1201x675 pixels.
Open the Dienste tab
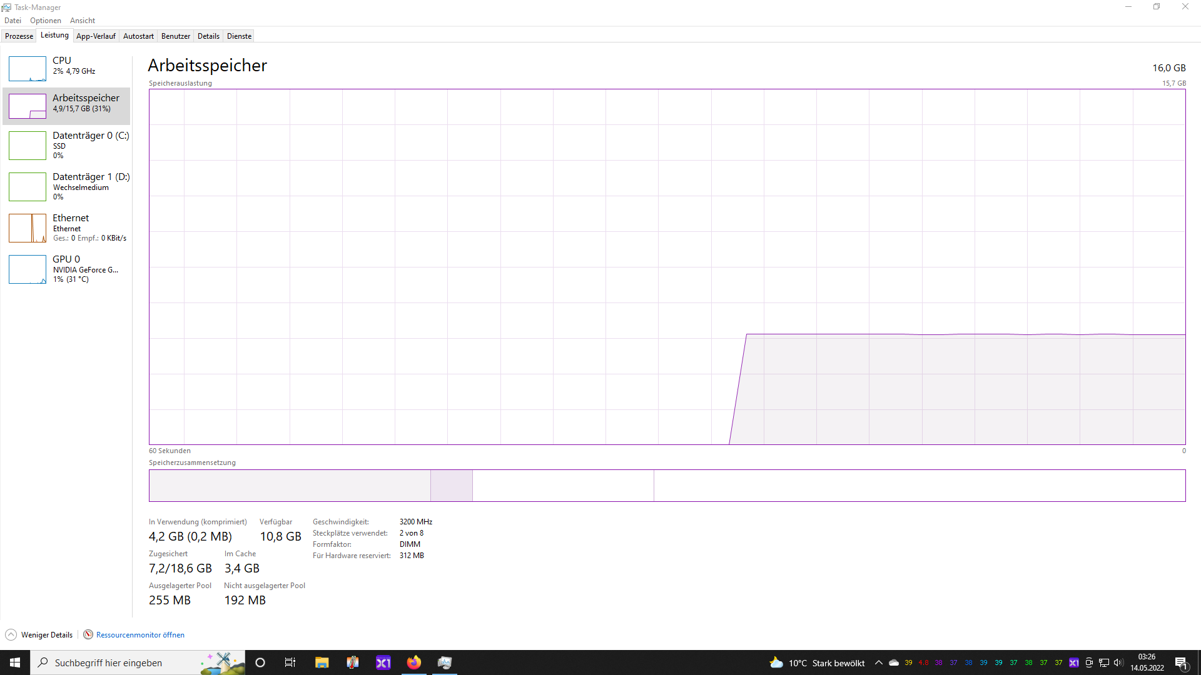pos(239,36)
